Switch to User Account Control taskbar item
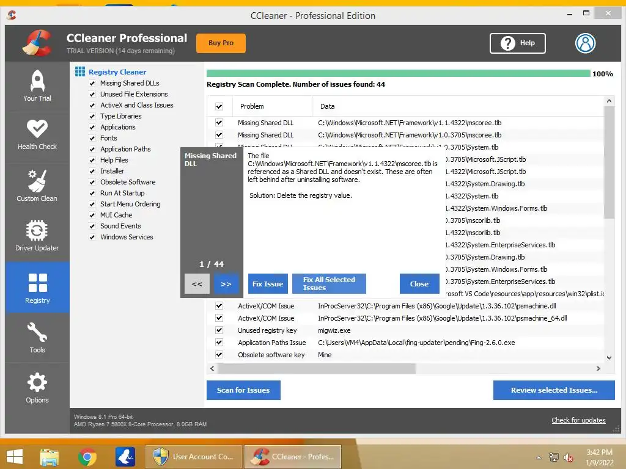 [194, 457]
